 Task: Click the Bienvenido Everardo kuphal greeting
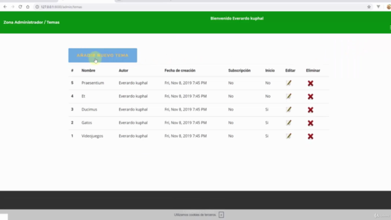237,18
